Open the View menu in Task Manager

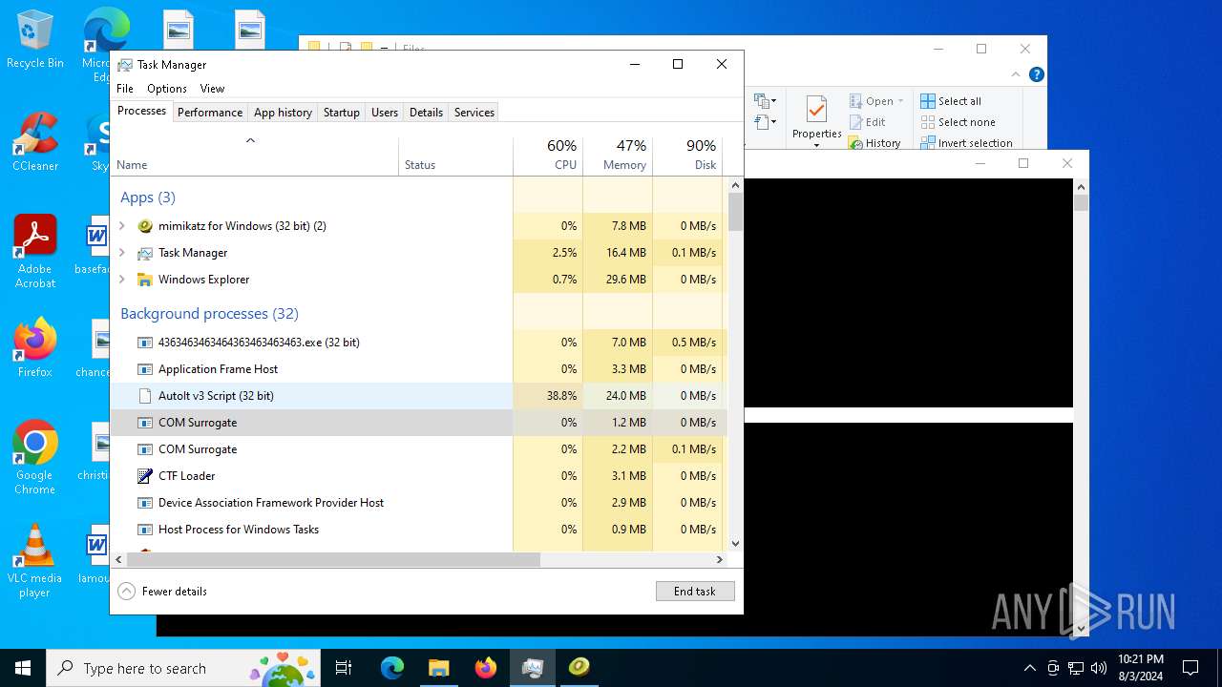(x=212, y=89)
